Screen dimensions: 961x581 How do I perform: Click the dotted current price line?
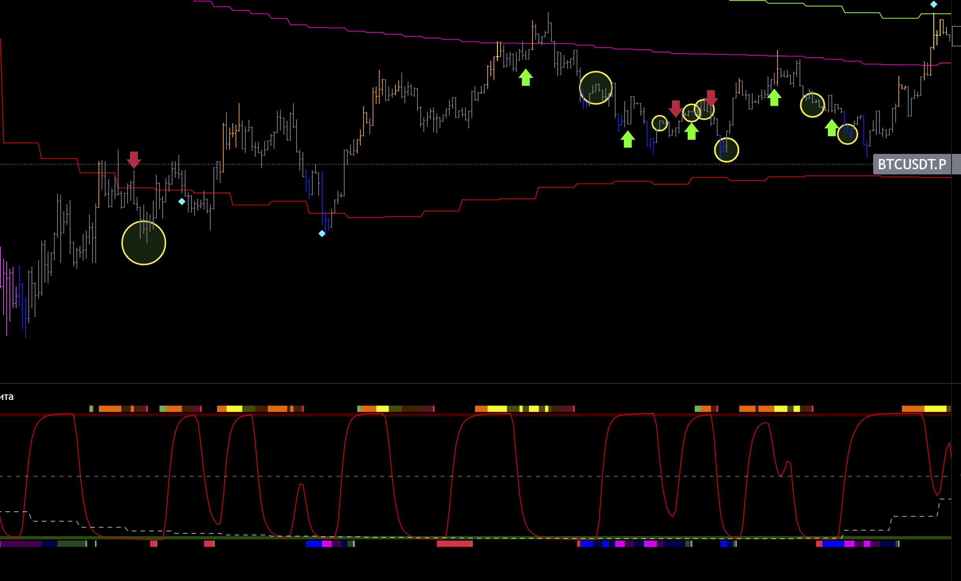(394, 164)
